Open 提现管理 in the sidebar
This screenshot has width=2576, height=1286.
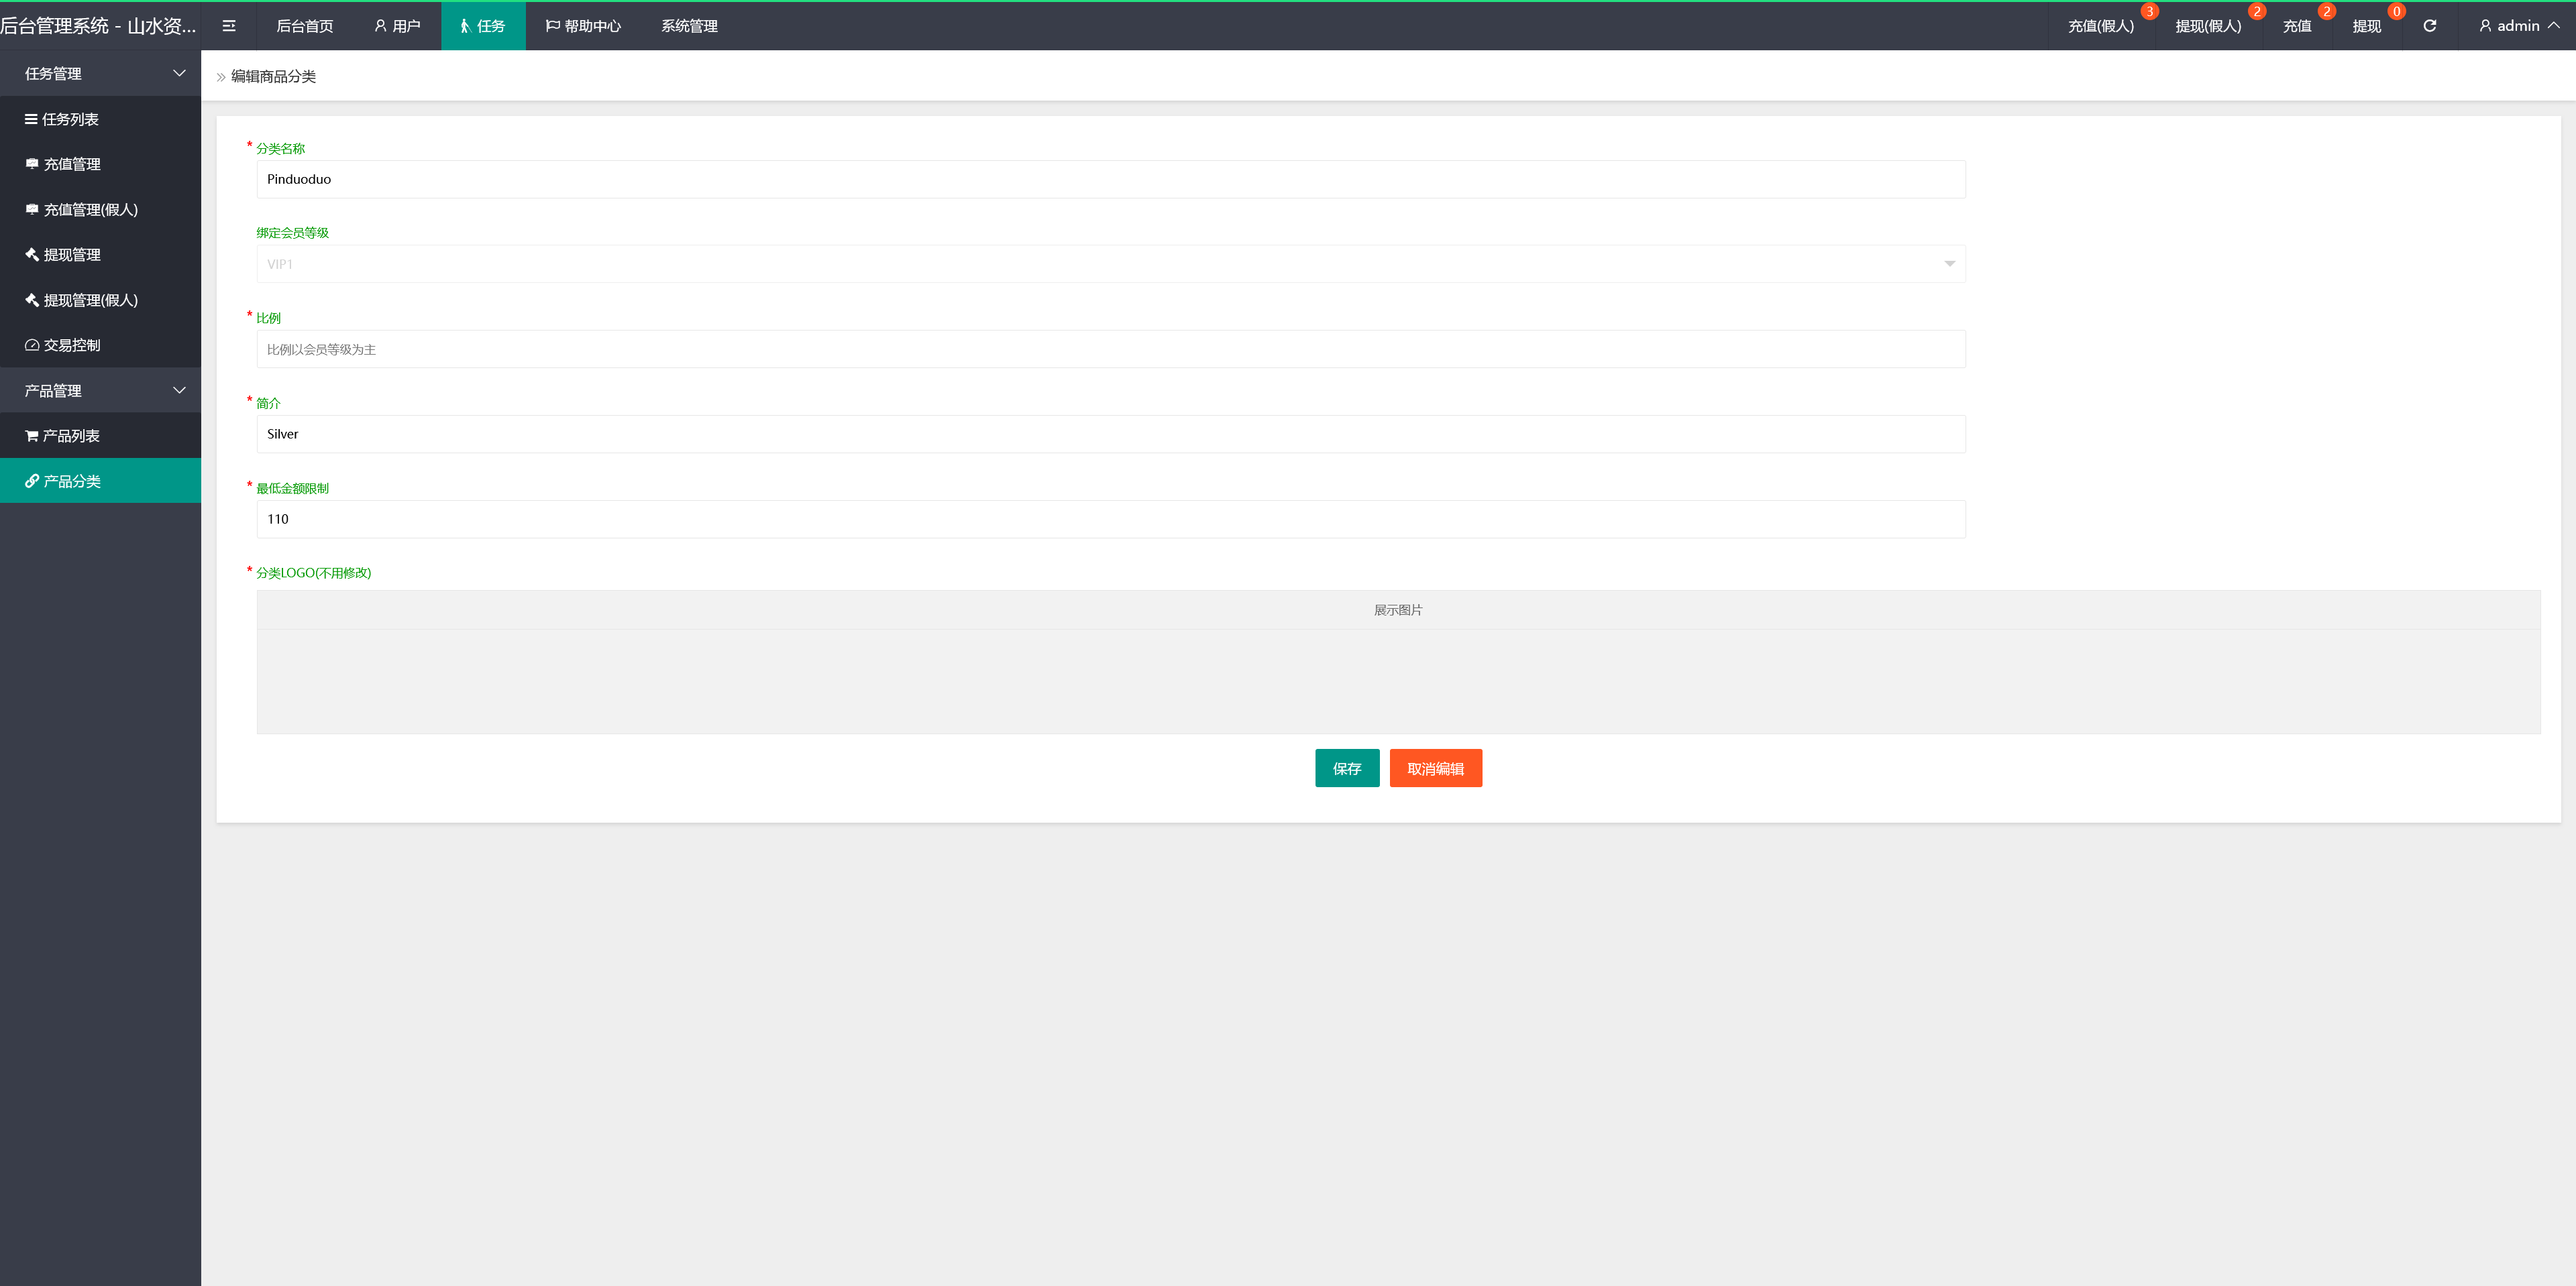click(72, 255)
